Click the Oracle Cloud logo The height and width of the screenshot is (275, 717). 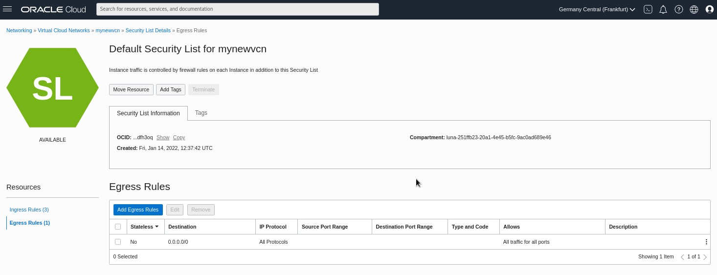coord(53,9)
